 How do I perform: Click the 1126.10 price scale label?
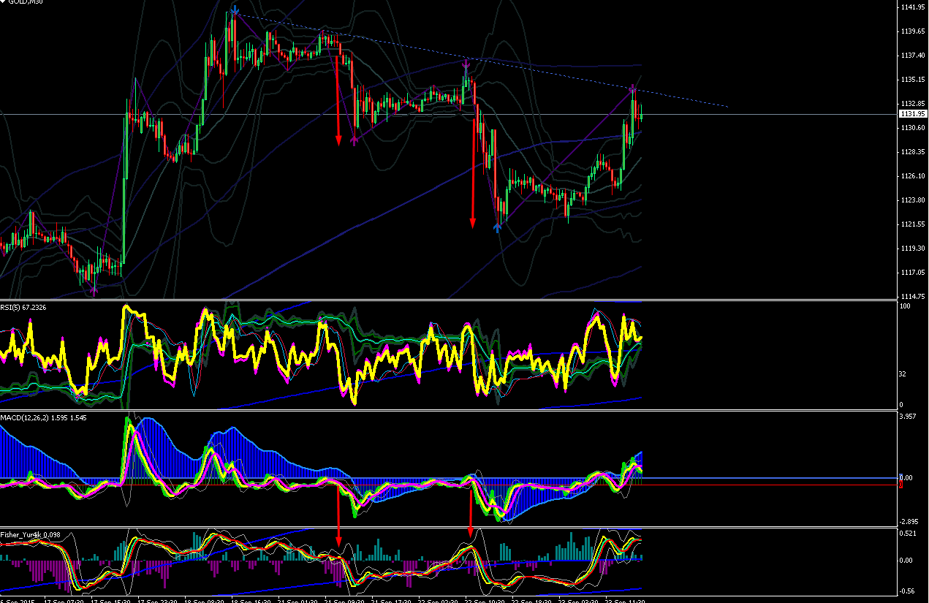point(914,176)
